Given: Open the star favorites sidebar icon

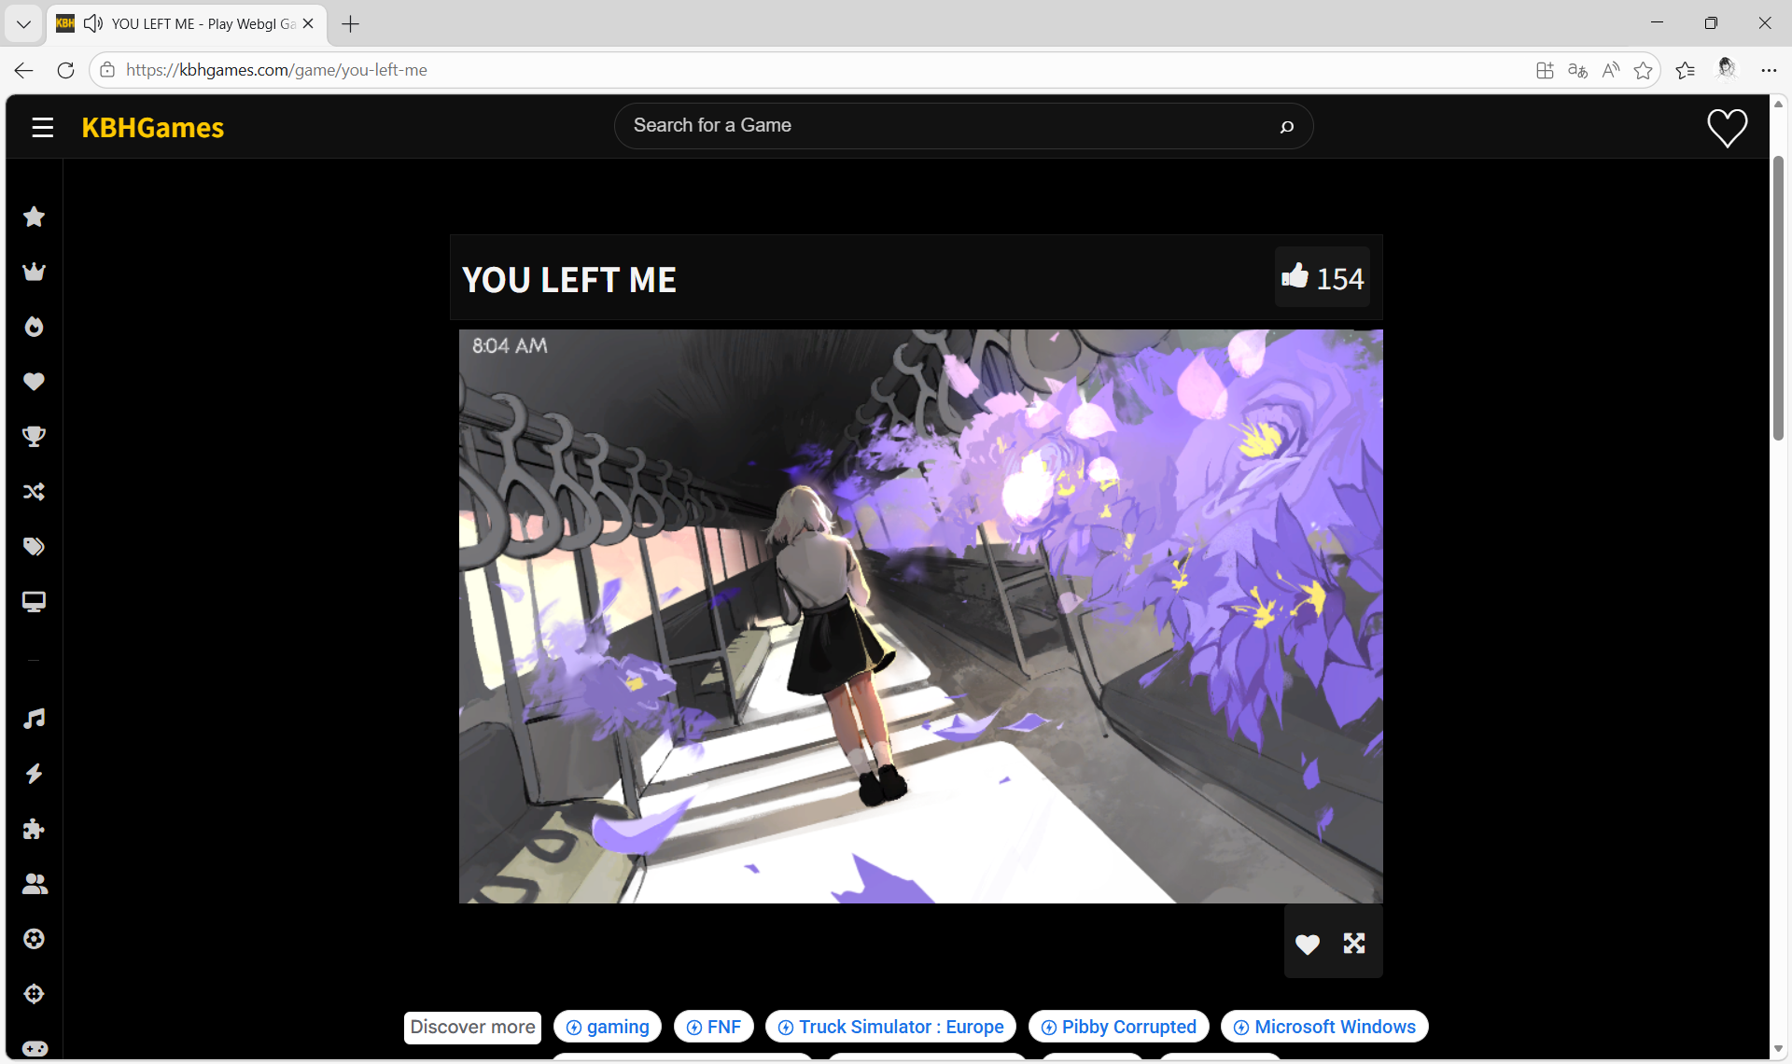Looking at the screenshot, I should [x=35, y=217].
